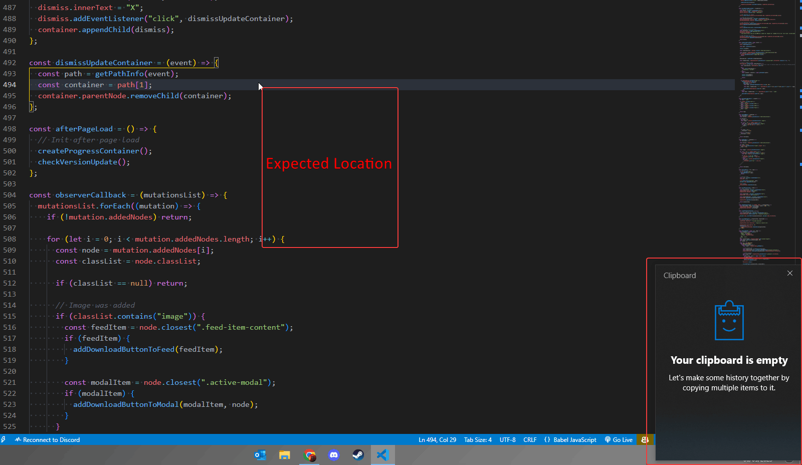Viewport: 802px width, 465px height.
Task: Select UTF-8 encoding status item
Action: (507, 439)
